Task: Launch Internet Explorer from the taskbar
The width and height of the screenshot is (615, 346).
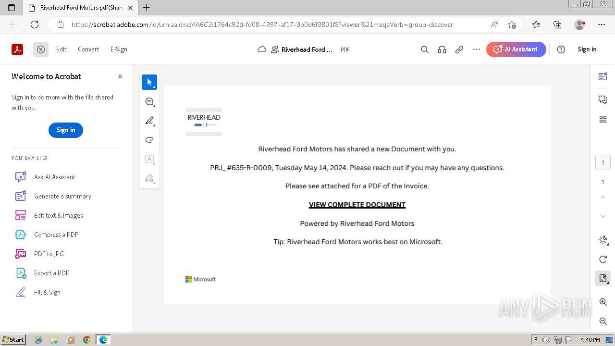Action: point(38,340)
